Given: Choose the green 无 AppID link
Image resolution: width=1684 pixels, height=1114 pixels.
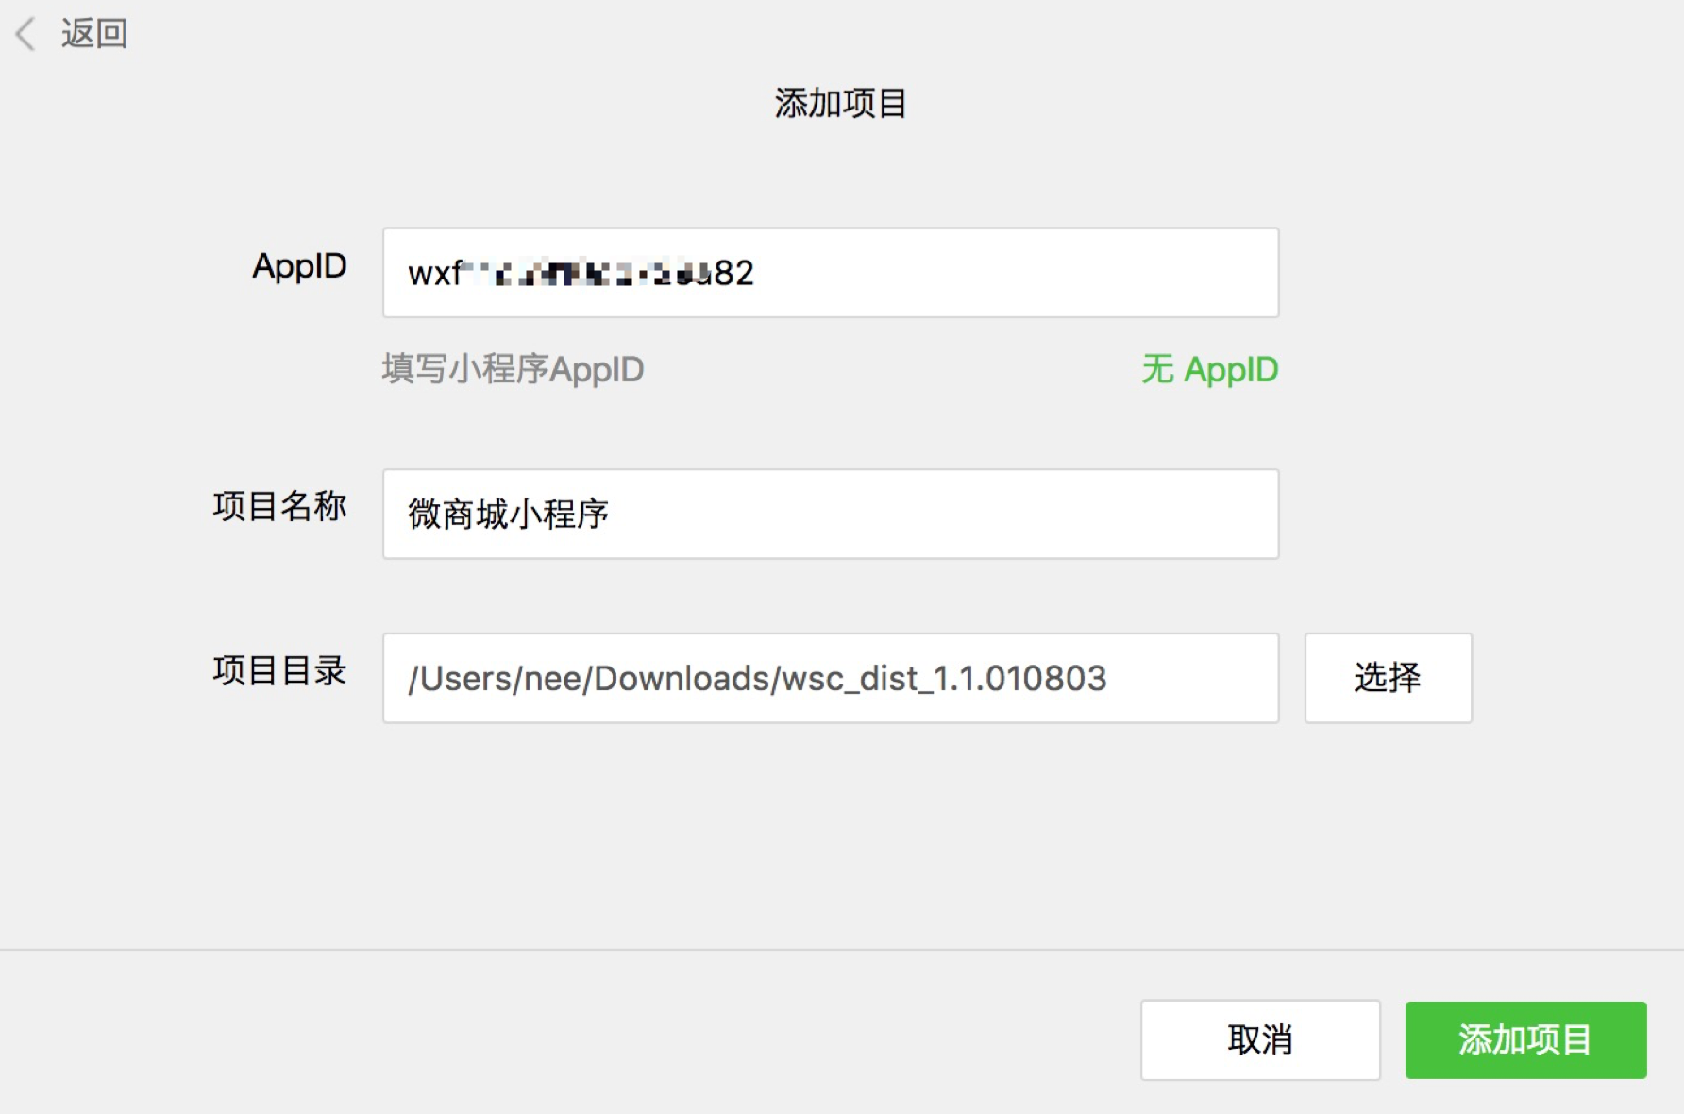Looking at the screenshot, I should [1209, 369].
